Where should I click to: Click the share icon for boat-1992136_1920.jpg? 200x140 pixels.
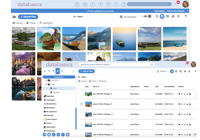184,124
